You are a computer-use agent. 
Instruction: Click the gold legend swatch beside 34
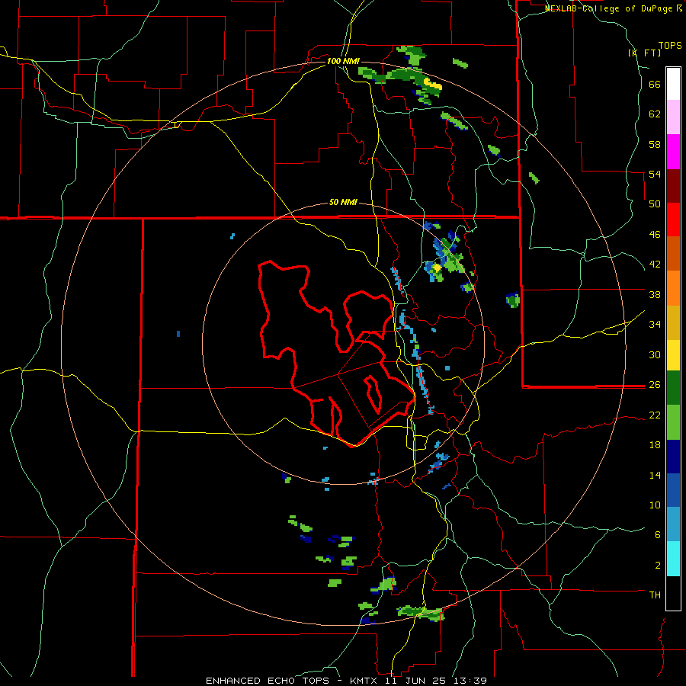coord(673,322)
